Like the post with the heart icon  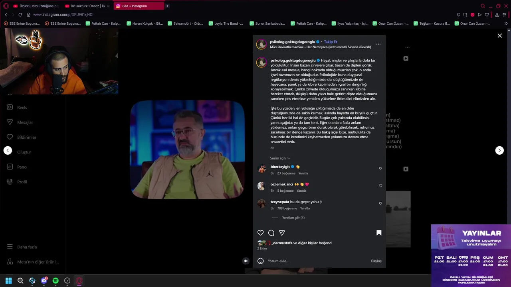coord(260,233)
